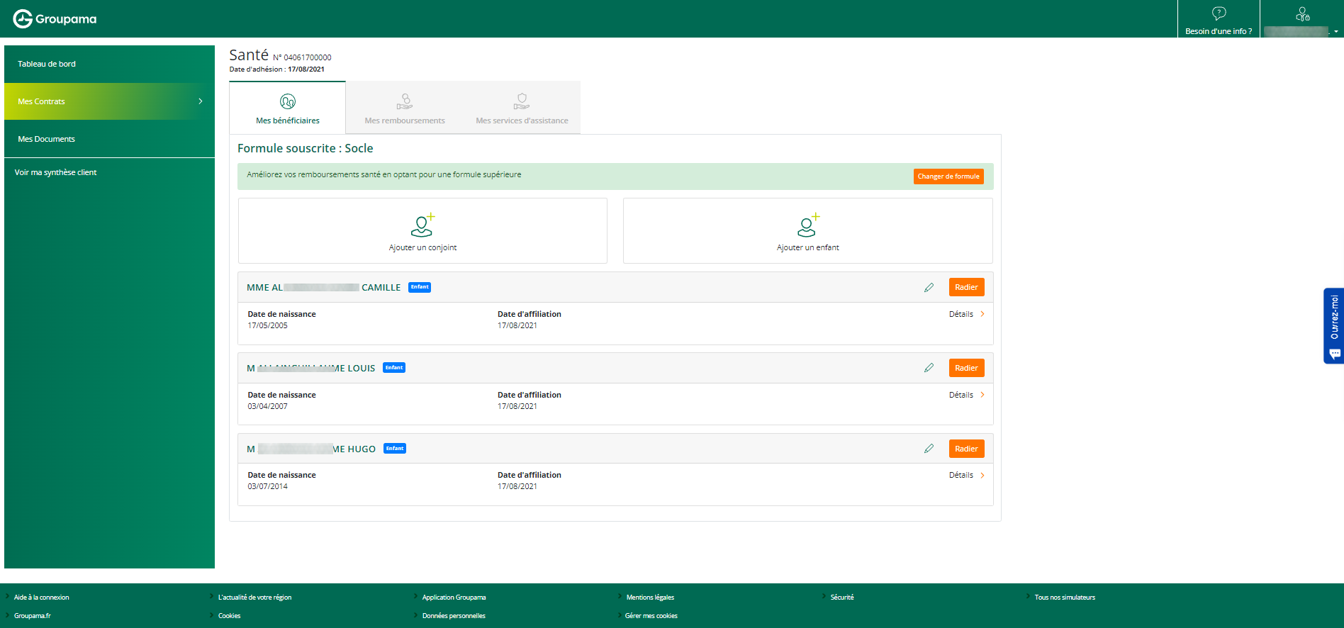Click Radier for Hugo
The height and width of the screenshot is (628, 1344).
[966, 449]
